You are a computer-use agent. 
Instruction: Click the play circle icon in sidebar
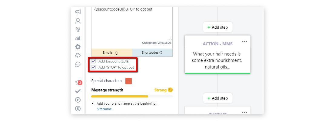[x=78, y=100]
